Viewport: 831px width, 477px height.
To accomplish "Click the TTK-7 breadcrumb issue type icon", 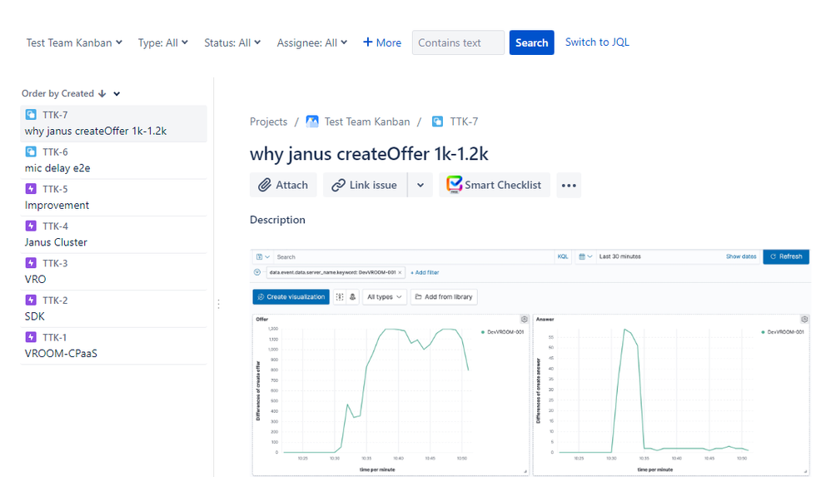I will (437, 122).
